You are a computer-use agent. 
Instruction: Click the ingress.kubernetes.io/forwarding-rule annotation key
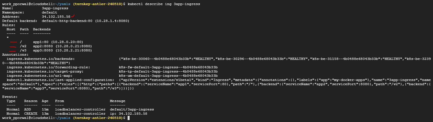point(48,67)
